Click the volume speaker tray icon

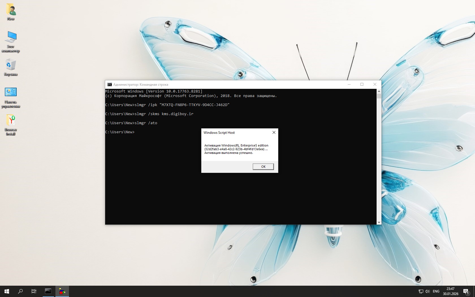pos(427,291)
